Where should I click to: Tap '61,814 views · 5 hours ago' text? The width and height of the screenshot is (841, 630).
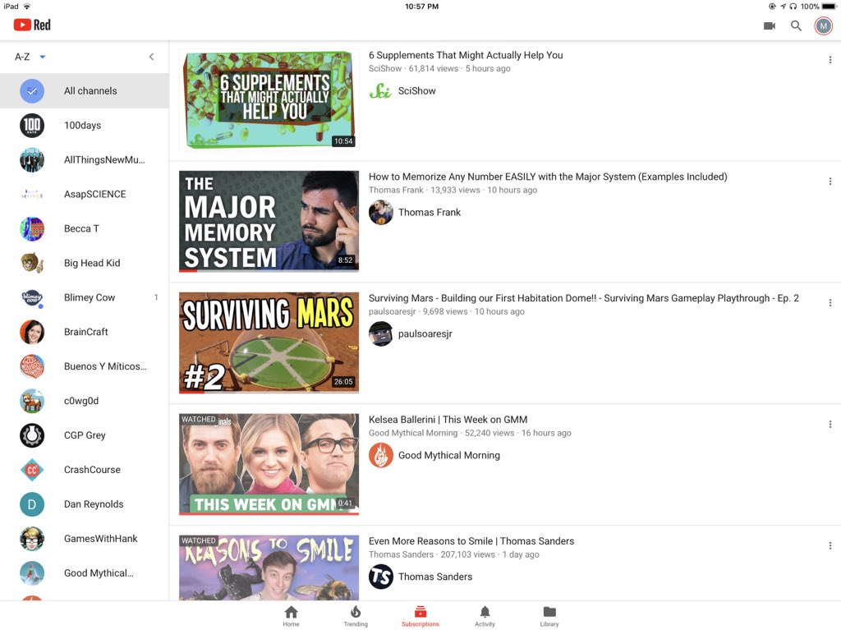[460, 69]
